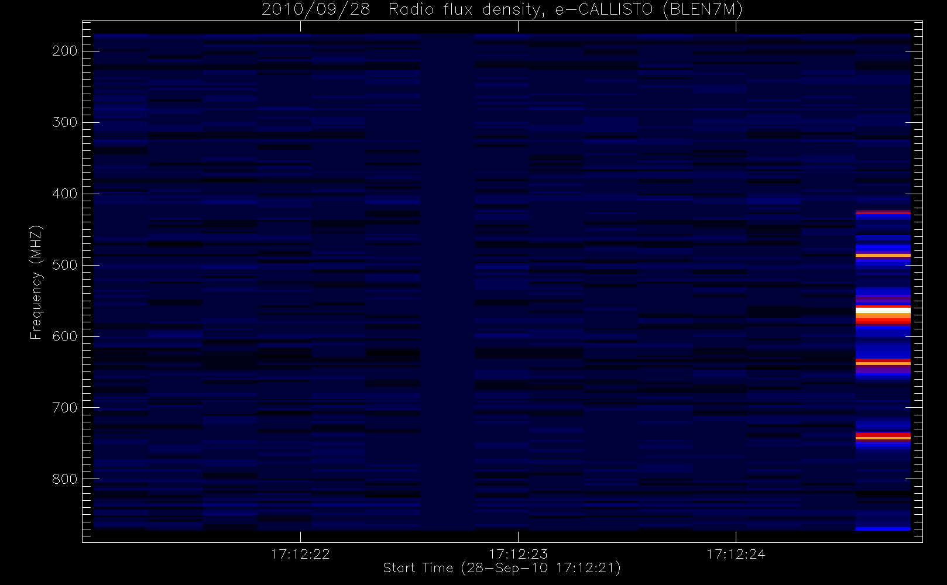Click the 'Start Time (28-Sep-10 17:12:21)' label
947x585 pixels.
click(502, 568)
